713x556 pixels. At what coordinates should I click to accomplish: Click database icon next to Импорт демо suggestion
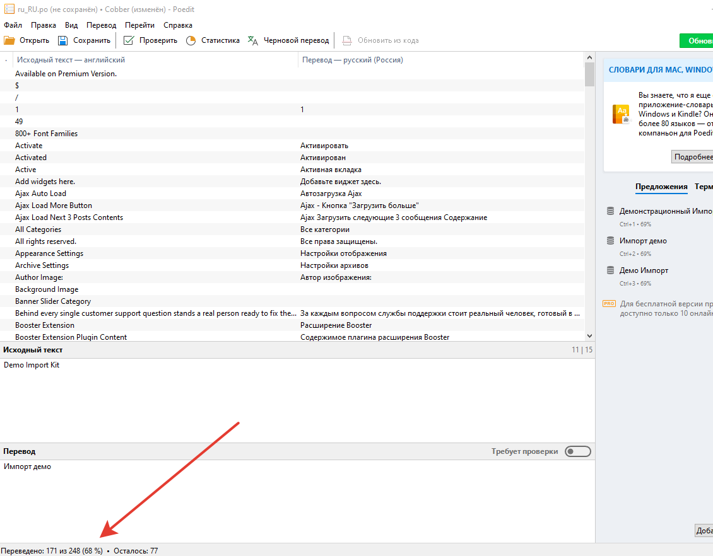pyautogui.click(x=610, y=241)
